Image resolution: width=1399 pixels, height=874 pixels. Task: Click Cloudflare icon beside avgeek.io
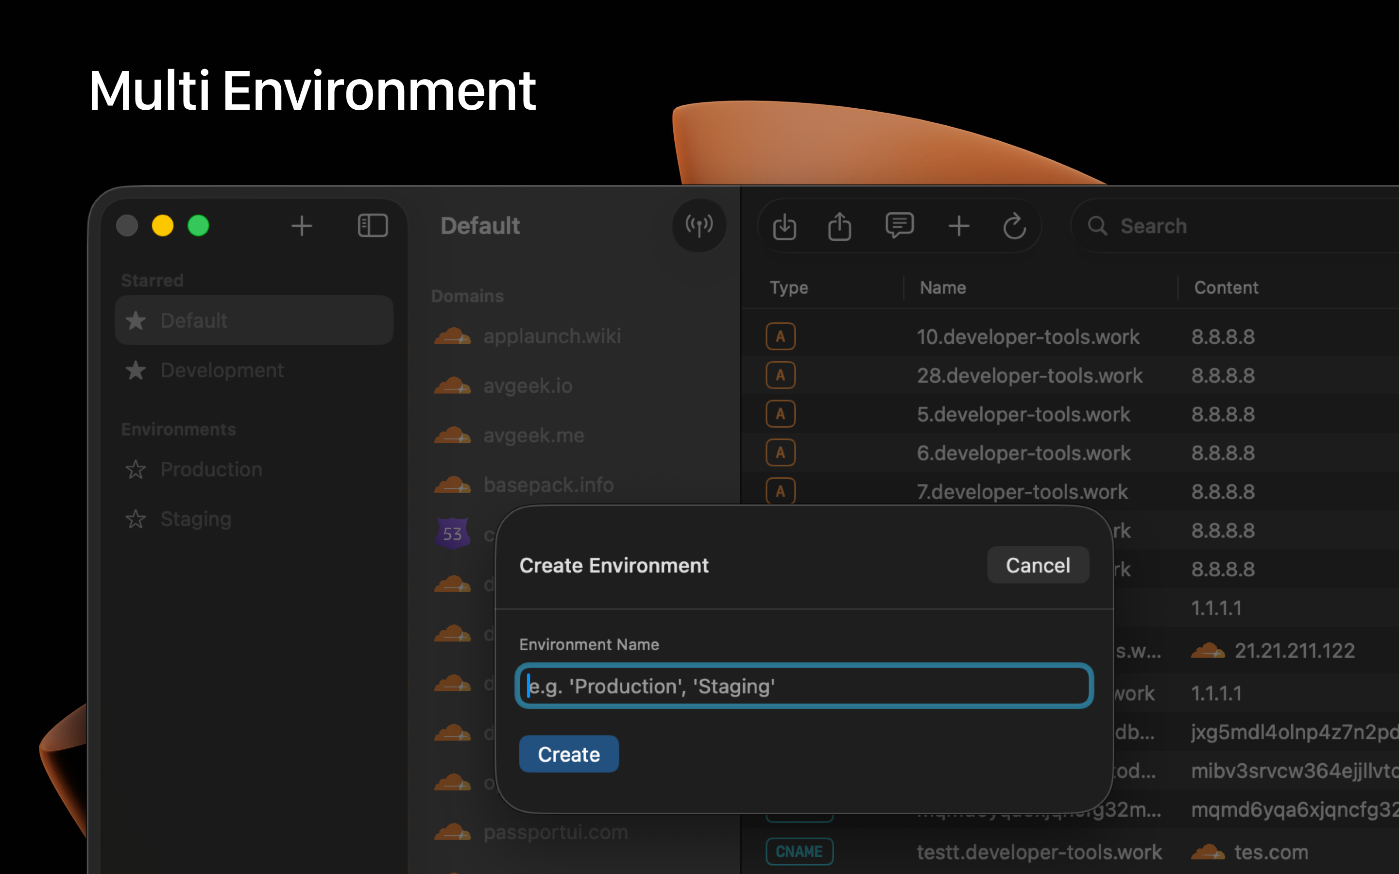tap(453, 386)
